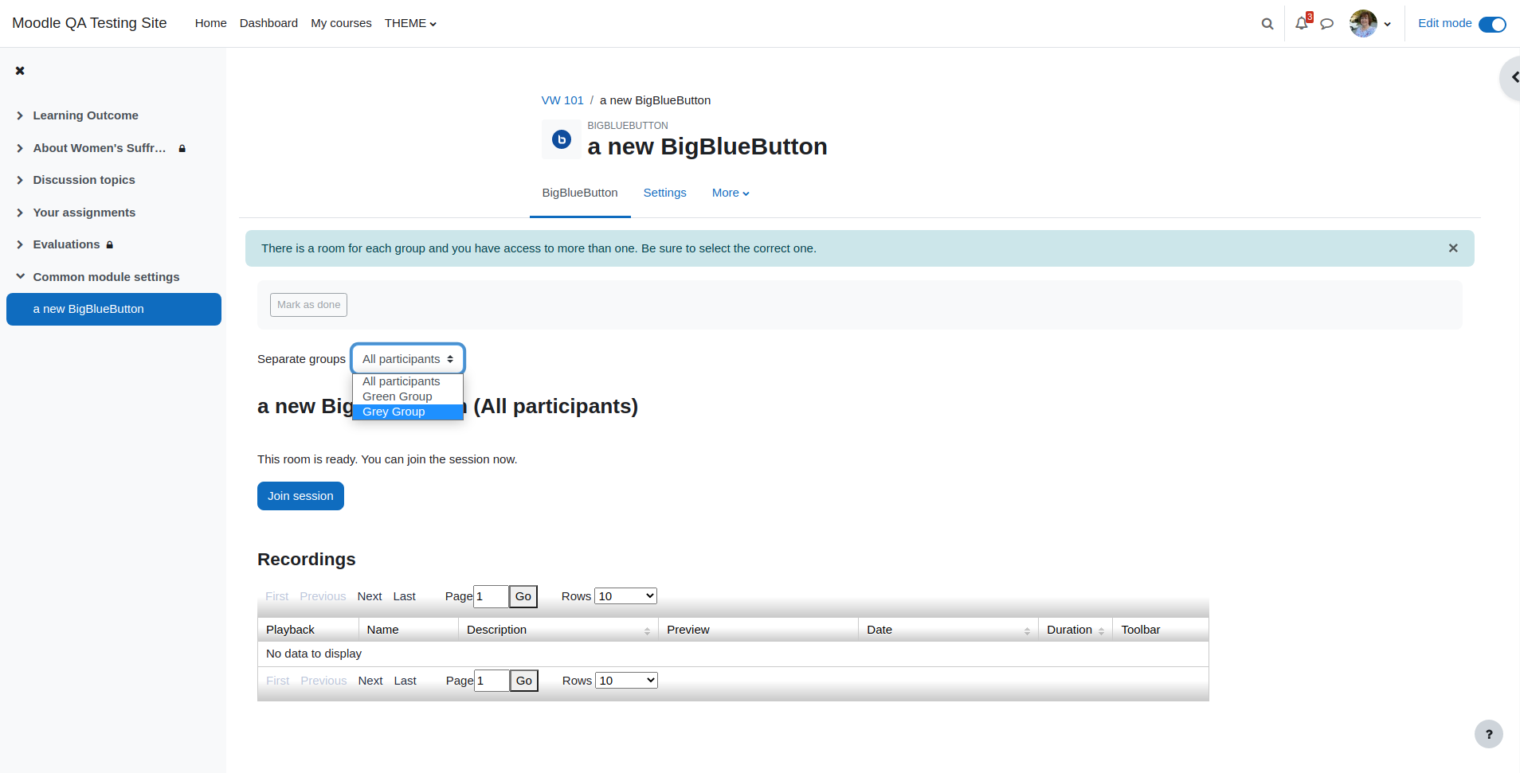Open user profile avatar menu
This screenshot has width=1520, height=773.
click(1370, 24)
